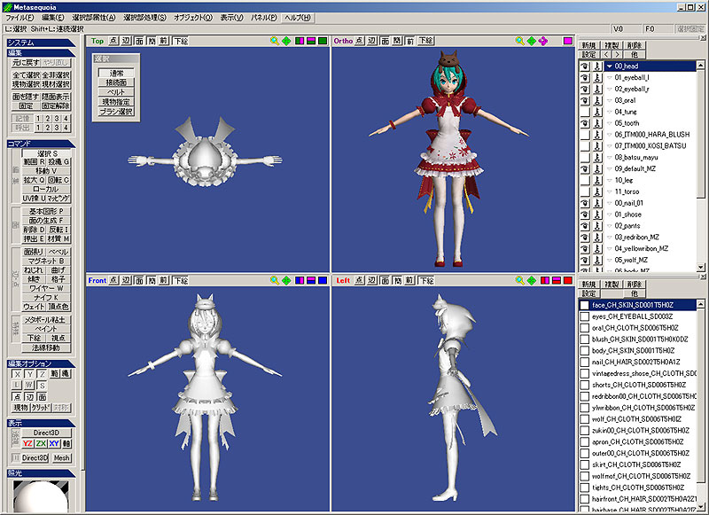709x515 pixels.
Task: Click the object list scrollbar down arrow
Action: [700, 267]
